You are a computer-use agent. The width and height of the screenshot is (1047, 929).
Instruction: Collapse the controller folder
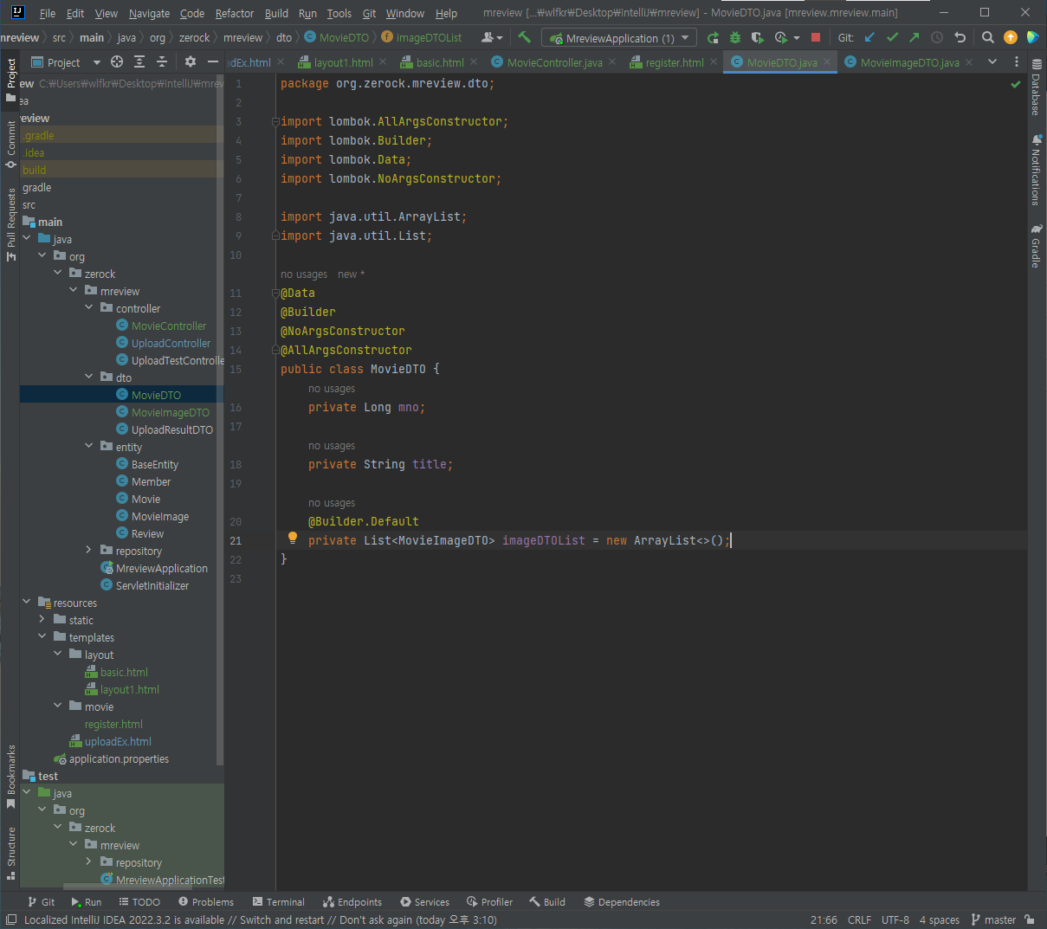(x=89, y=307)
